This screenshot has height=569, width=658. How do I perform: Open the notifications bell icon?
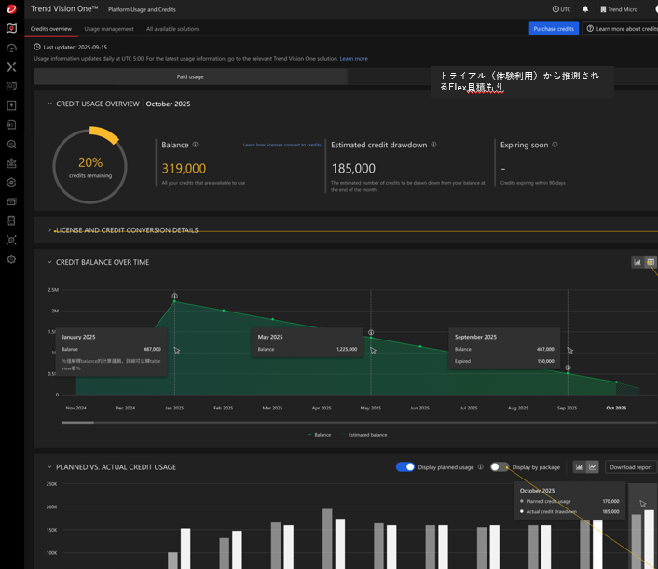coord(585,9)
